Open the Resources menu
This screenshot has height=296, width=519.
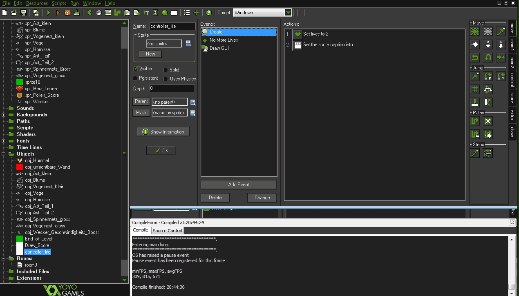[x=37, y=3]
